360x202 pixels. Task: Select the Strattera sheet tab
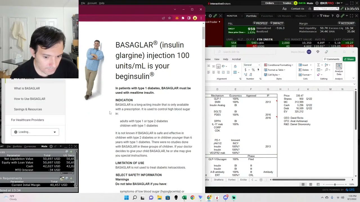tap(219, 180)
